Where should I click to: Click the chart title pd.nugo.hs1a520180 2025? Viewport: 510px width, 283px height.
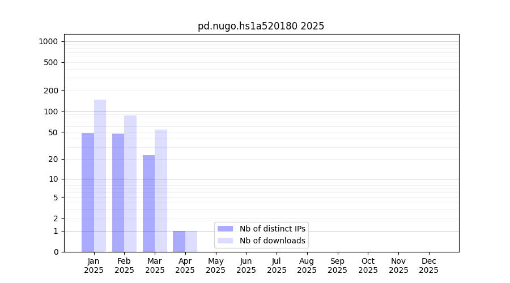click(x=261, y=26)
